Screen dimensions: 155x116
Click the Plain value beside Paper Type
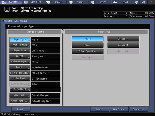(46, 39)
